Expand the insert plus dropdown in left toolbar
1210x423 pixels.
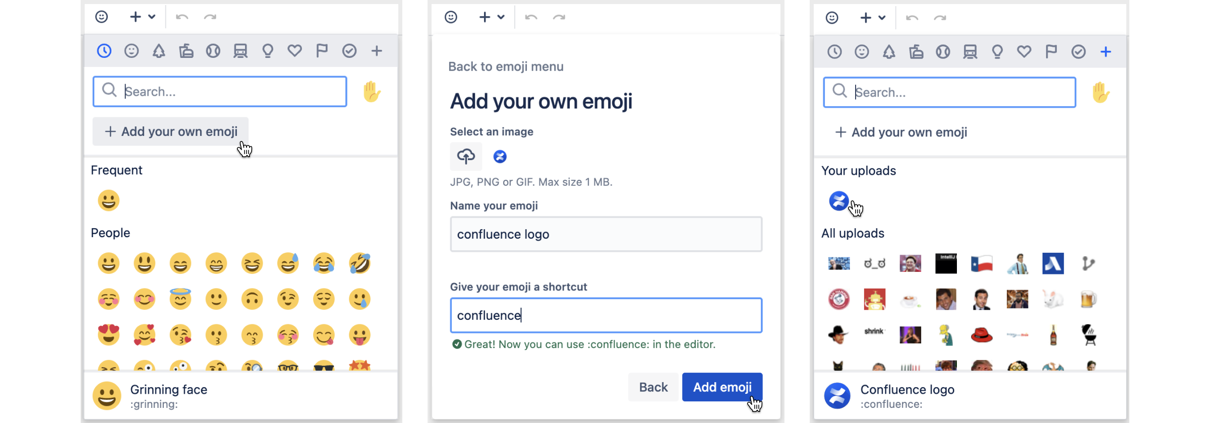(143, 17)
